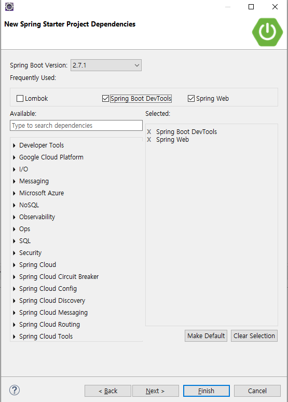The height and width of the screenshot is (402, 288).
Task: Click the help question mark icon
Action: [x=15, y=390]
